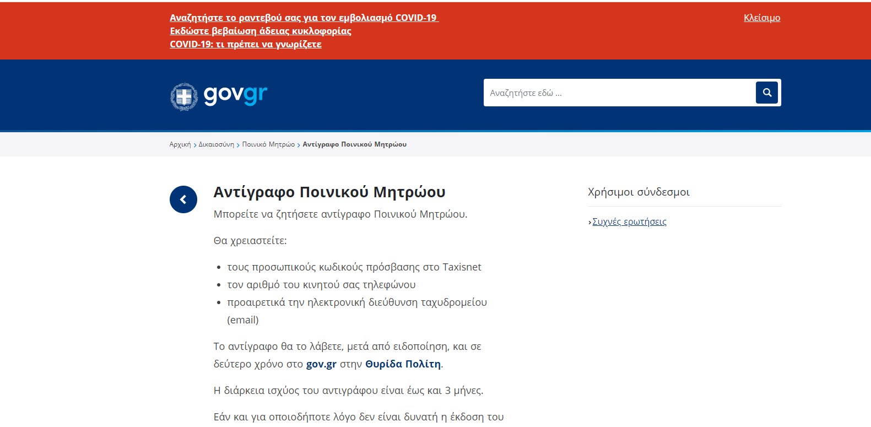Click the govgr logo text
This screenshot has width=871, height=427.
[235, 94]
